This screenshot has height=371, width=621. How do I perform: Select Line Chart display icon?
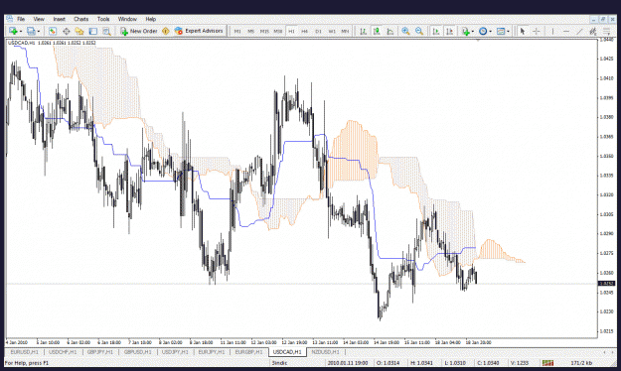(390, 31)
